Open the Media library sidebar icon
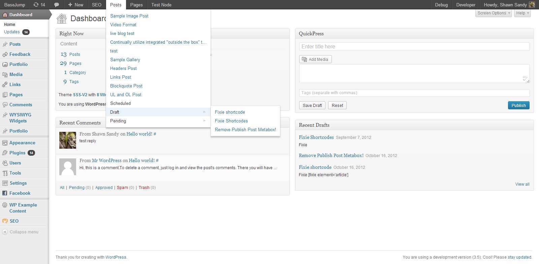The width and height of the screenshot is (539, 264). (5, 74)
